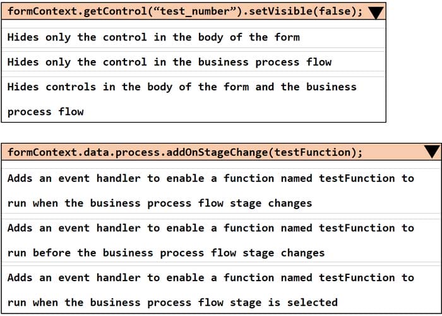Open the addOnStageChange dropdown arrow
This screenshot has height=316, width=442.
(x=431, y=152)
